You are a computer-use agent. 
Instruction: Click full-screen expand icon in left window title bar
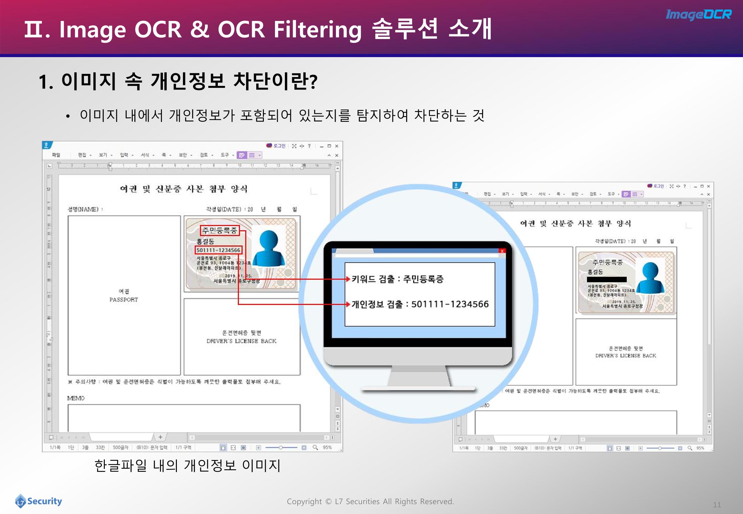(294, 146)
